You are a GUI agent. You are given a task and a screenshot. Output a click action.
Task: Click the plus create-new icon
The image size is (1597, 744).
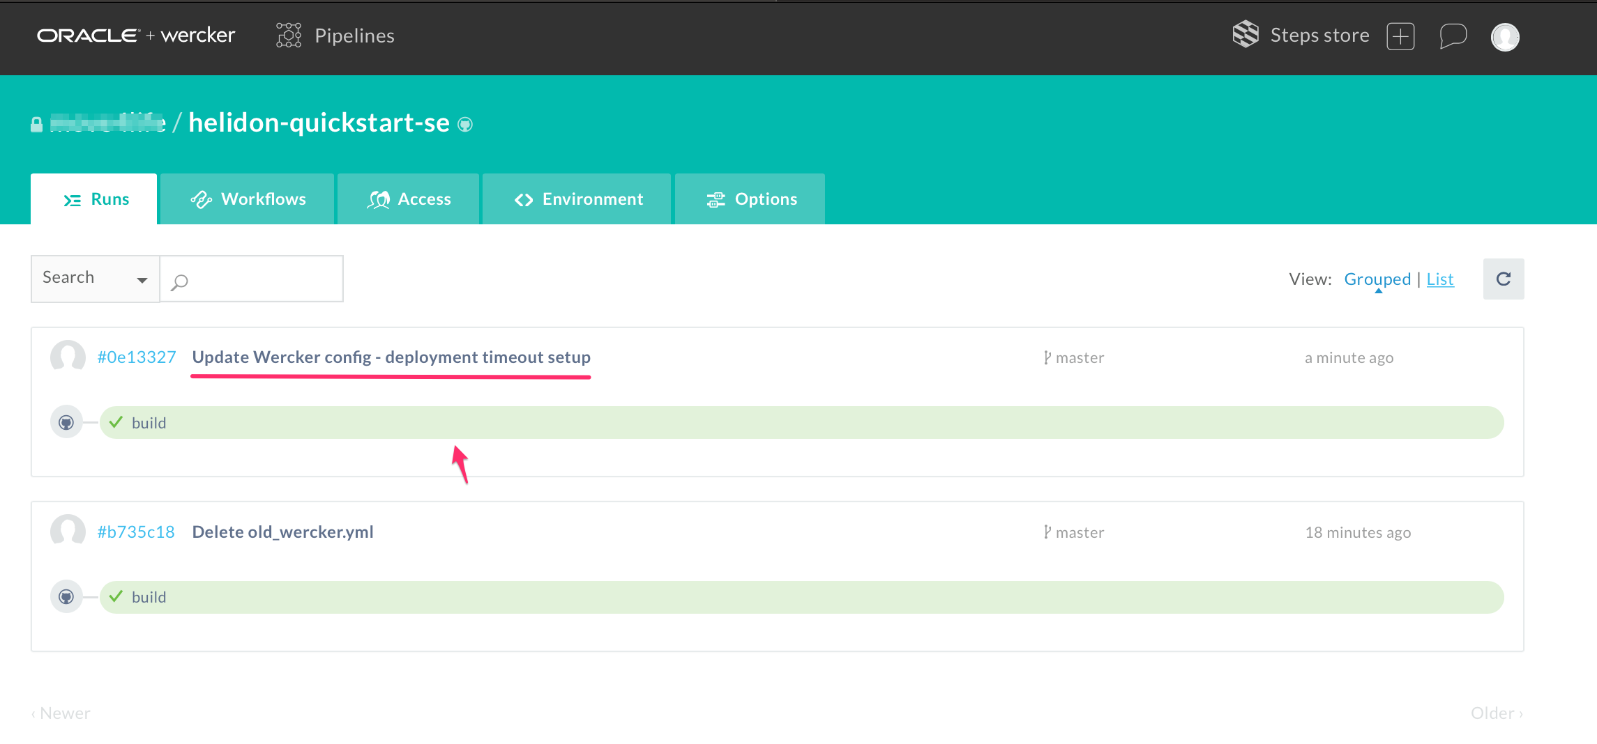pyautogui.click(x=1400, y=36)
